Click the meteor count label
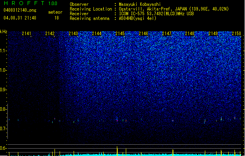Viewport: 245px width, 156px height. coord(55,12)
